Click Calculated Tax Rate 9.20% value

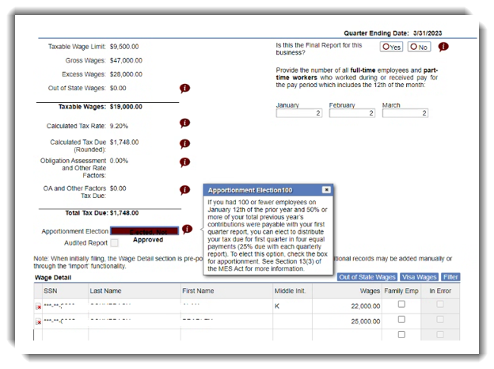[119, 127]
